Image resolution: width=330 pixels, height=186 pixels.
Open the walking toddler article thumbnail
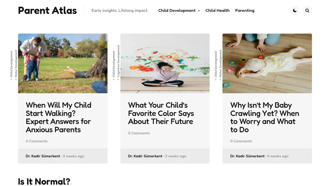click(x=63, y=63)
